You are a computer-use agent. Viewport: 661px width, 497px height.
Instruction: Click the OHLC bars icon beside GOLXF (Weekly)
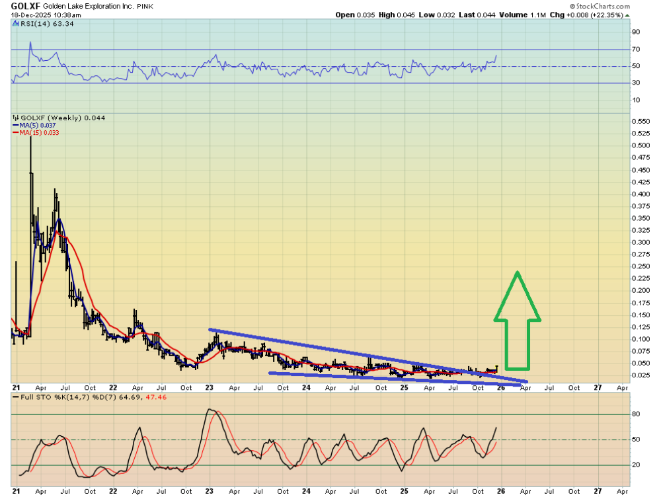(x=15, y=118)
